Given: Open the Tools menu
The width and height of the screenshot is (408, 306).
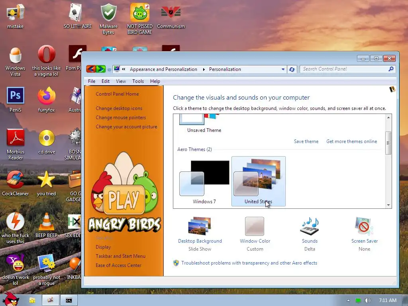Looking at the screenshot, I should pyautogui.click(x=138, y=81).
